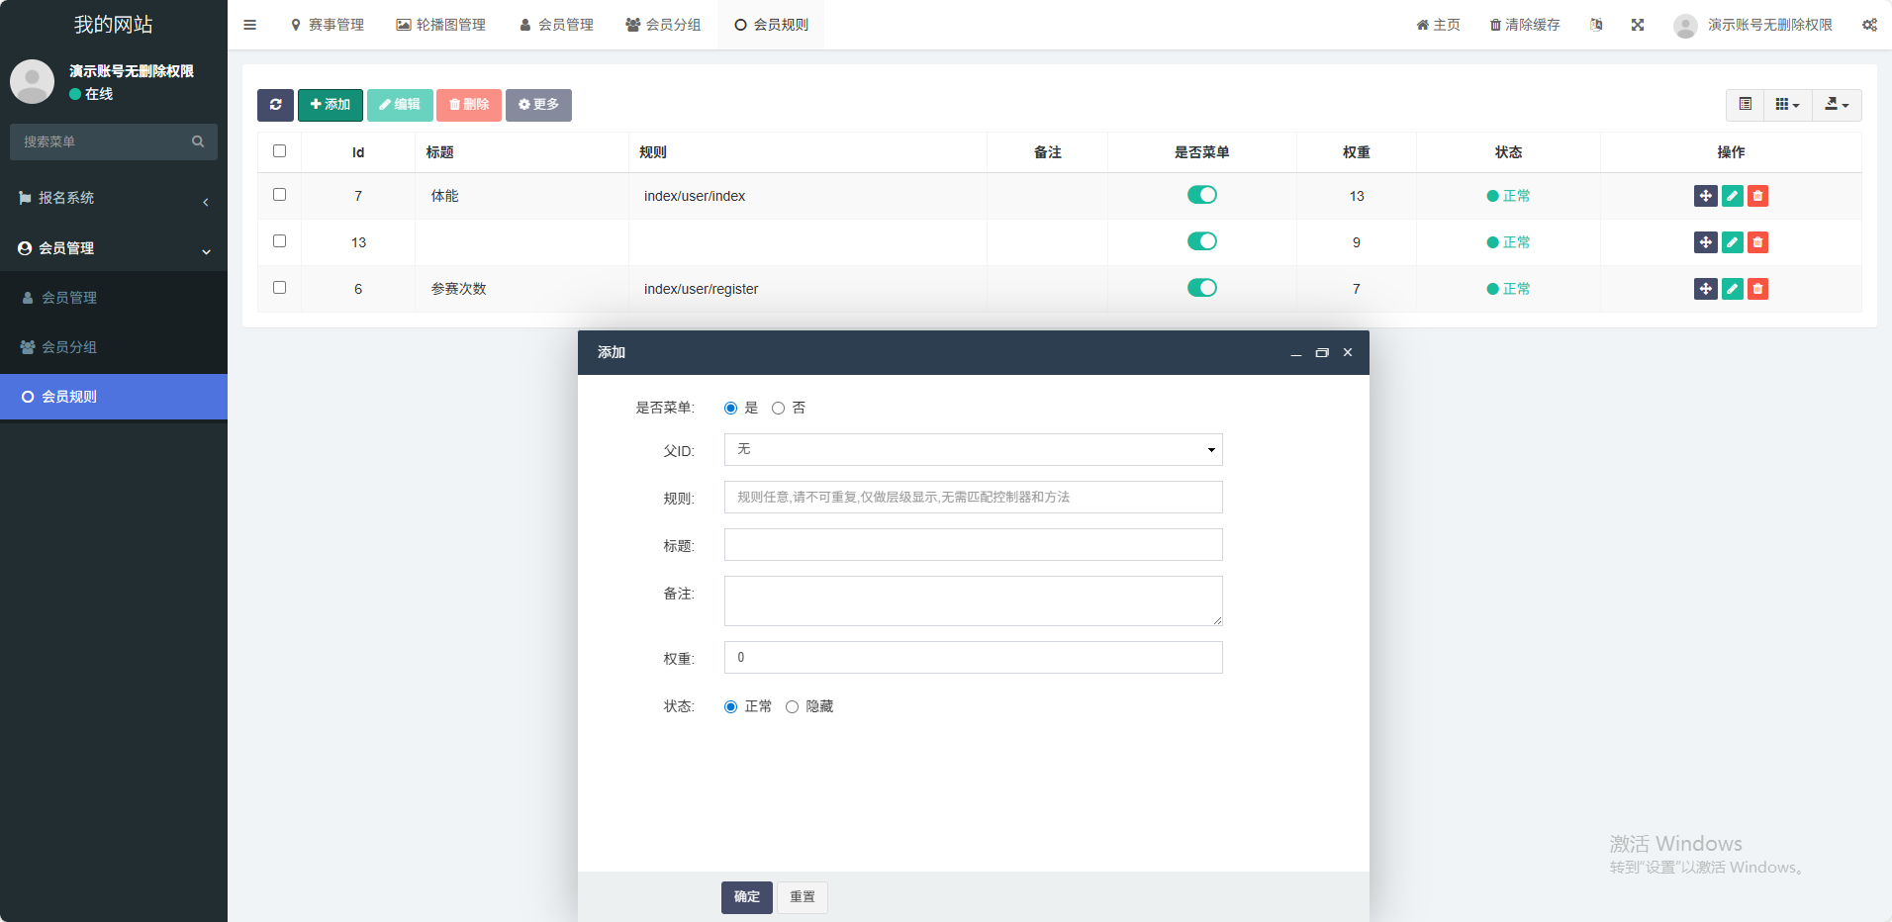This screenshot has width=1892, height=922.
Task: Click the 确定 submit button
Action: click(x=746, y=897)
